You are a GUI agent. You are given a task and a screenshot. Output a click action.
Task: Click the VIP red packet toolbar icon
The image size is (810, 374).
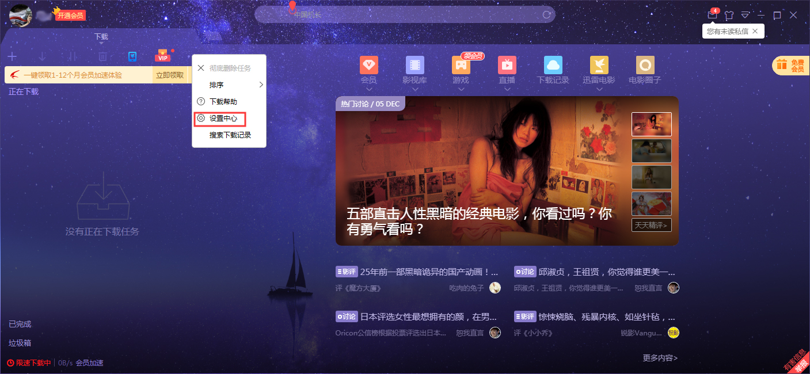pyautogui.click(x=162, y=56)
